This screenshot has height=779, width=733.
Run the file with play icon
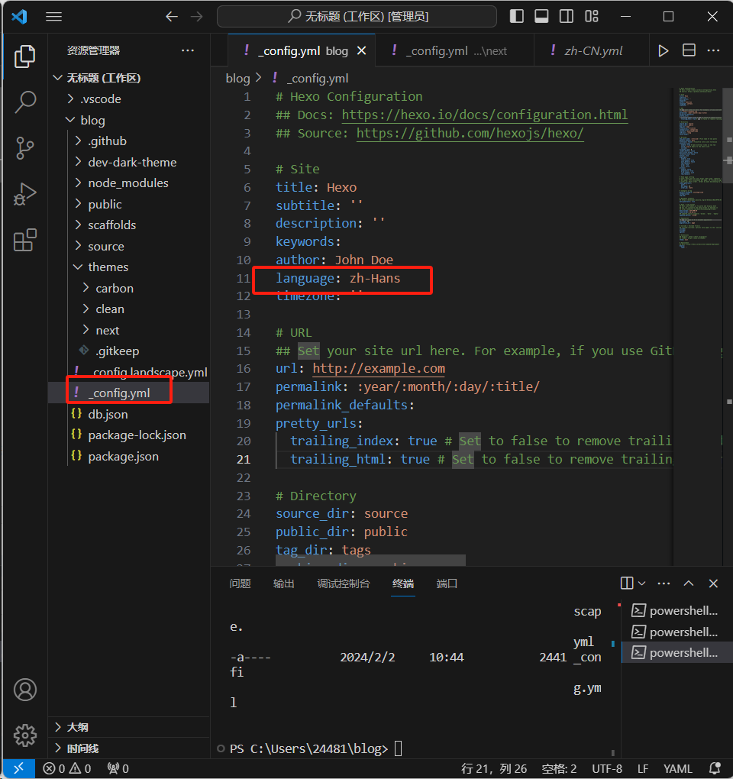[663, 50]
